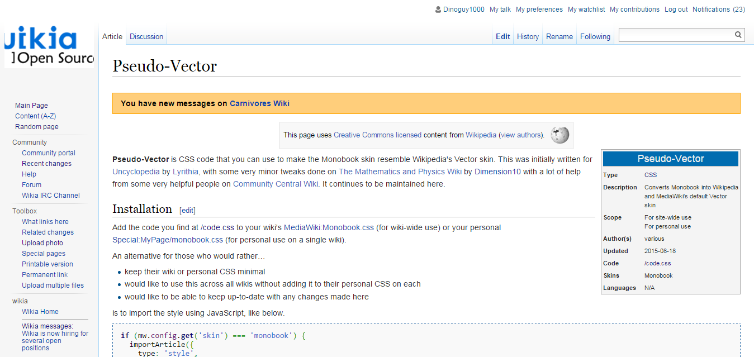Switch to the Discussion tab

[x=146, y=36]
